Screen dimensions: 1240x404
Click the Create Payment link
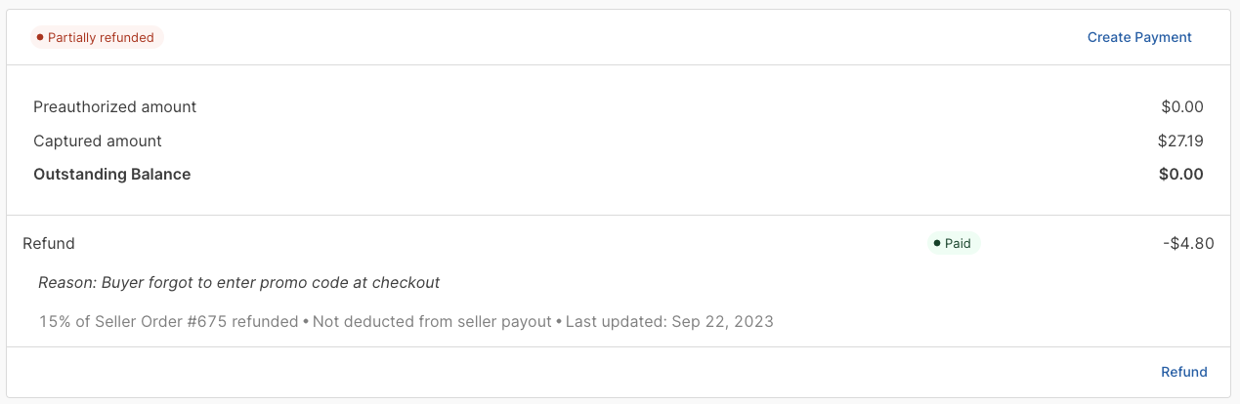[x=1139, y=37]
